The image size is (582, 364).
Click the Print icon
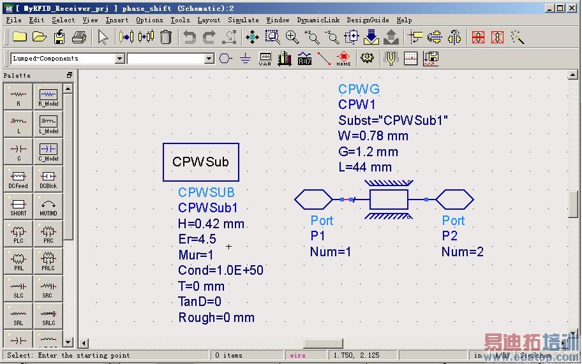pyautogui.click(x=79, y=37)
